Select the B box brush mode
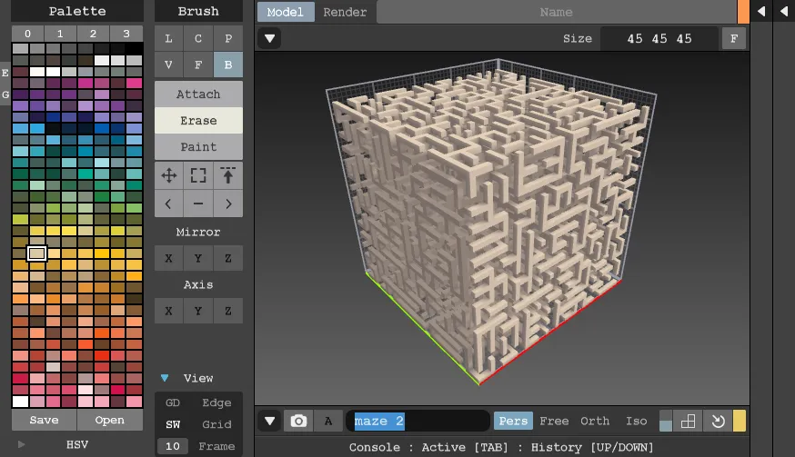The image size is (795, 457). [228, 65]
